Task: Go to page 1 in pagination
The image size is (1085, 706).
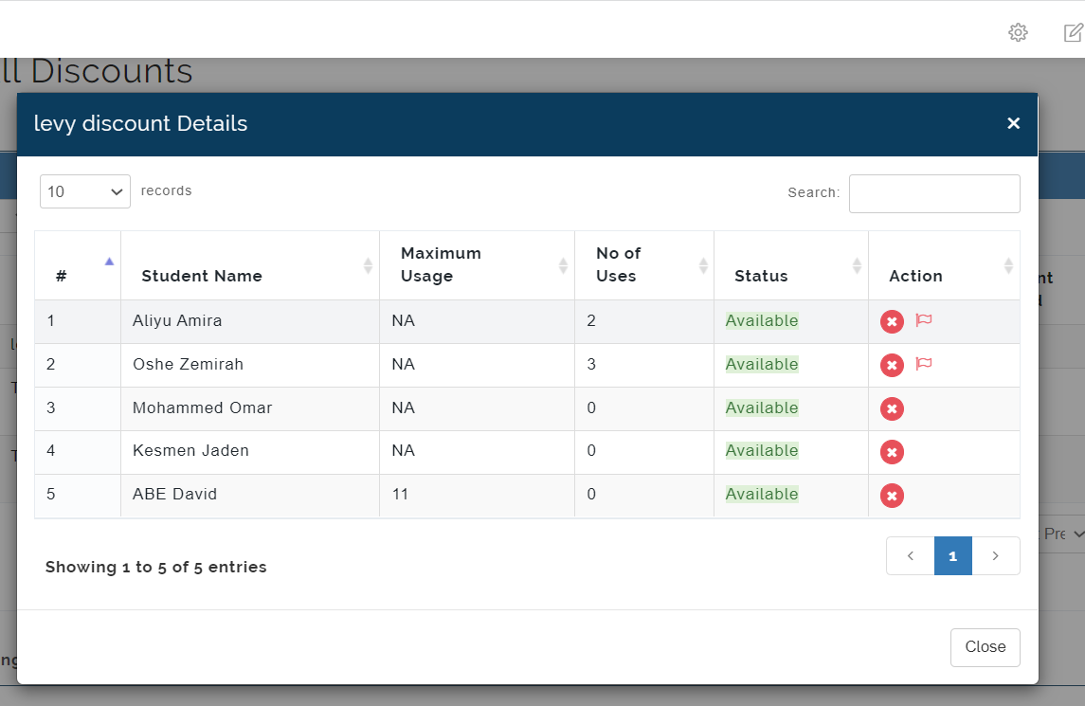Action: [x=953, y=556]
